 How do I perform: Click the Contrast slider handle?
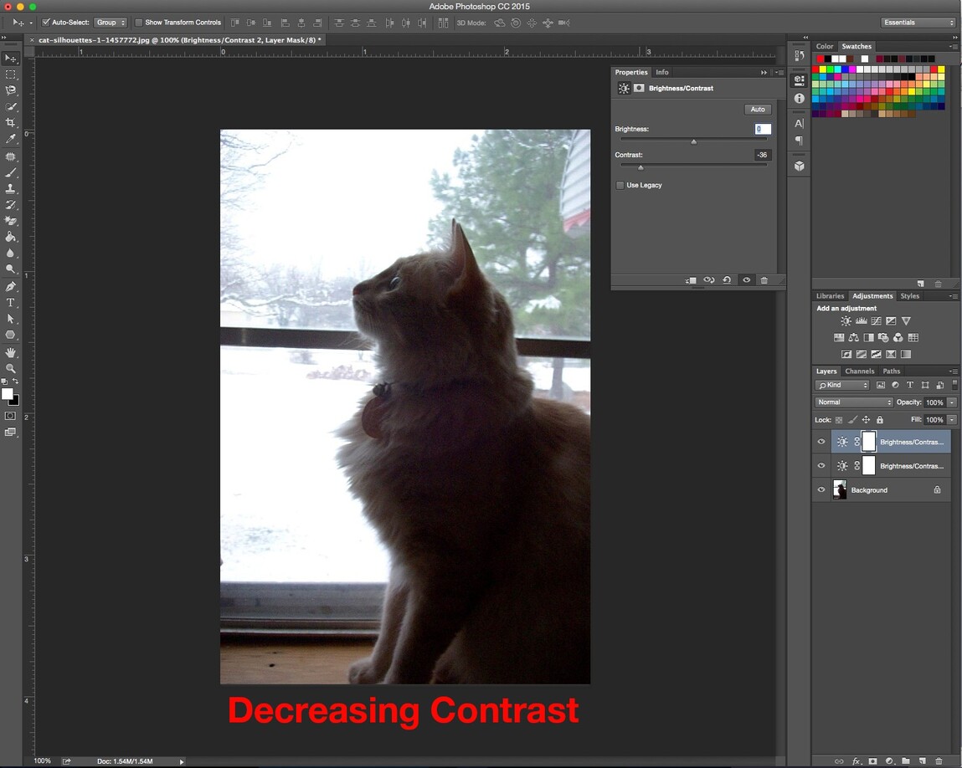click(x=640, y=167)
